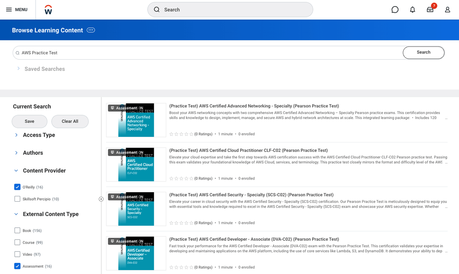Viewport: 459px width, 274px height.
Task: Open the Developer Associate course thumbnail
Action: click(136, 253)
